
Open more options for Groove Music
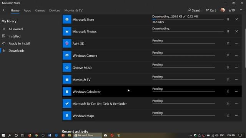point(236,67)
